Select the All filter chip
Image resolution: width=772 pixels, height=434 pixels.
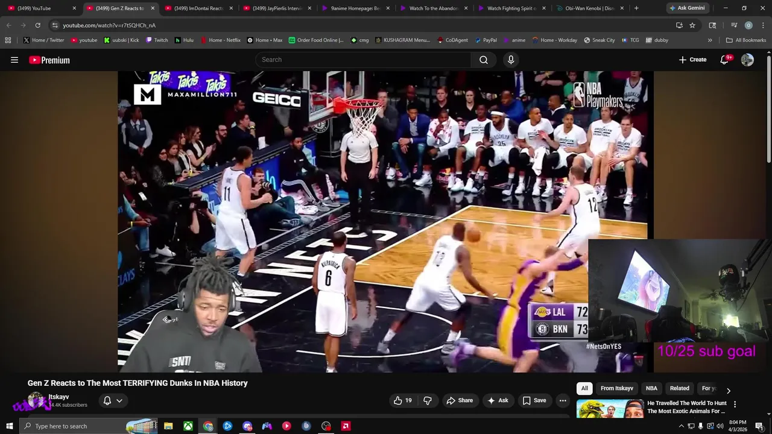point(584,388)
